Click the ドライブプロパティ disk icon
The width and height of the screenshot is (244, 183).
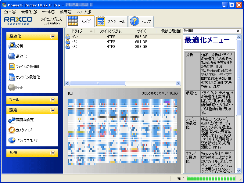pyautogui.click(x=12, y=141)
